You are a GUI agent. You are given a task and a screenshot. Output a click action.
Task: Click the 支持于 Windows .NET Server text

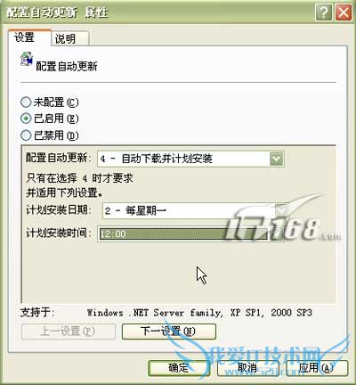[x=166, y=313]
